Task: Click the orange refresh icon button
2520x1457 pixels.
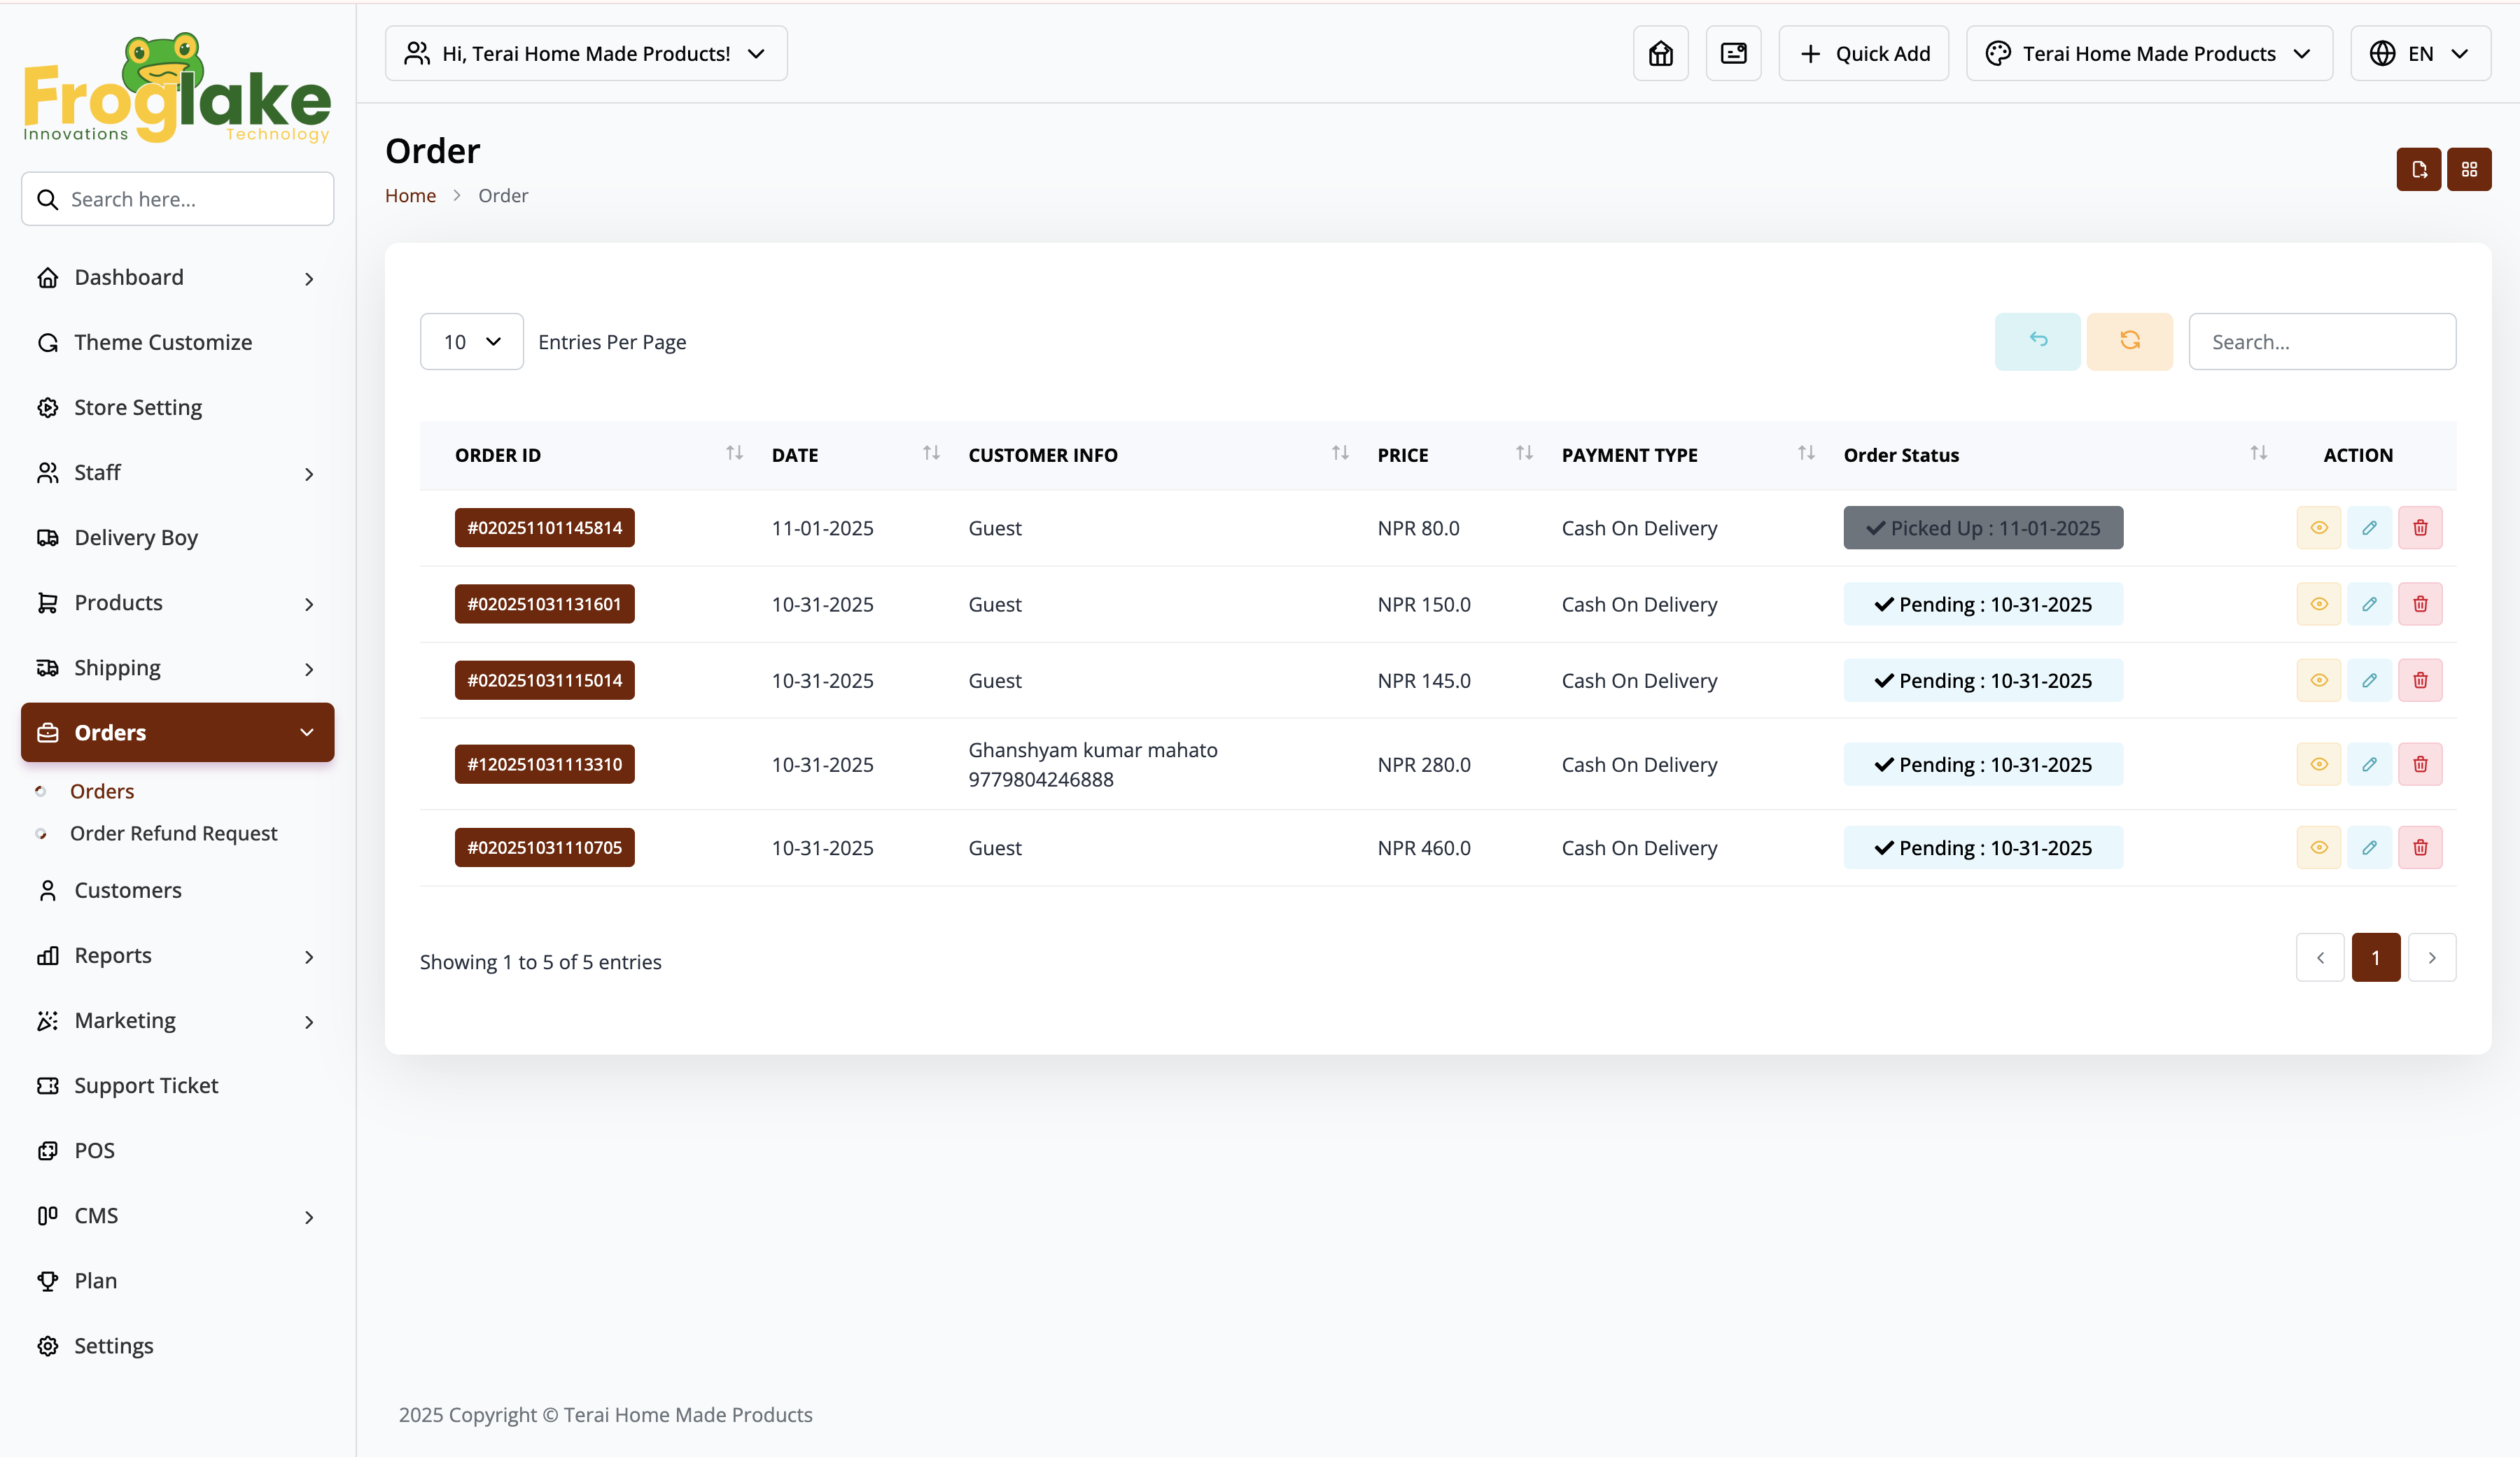Action: pos(2129,341)
